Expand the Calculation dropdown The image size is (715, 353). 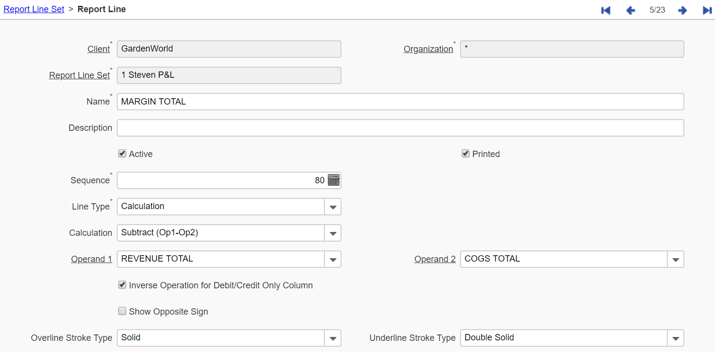[x=333, y=233]
